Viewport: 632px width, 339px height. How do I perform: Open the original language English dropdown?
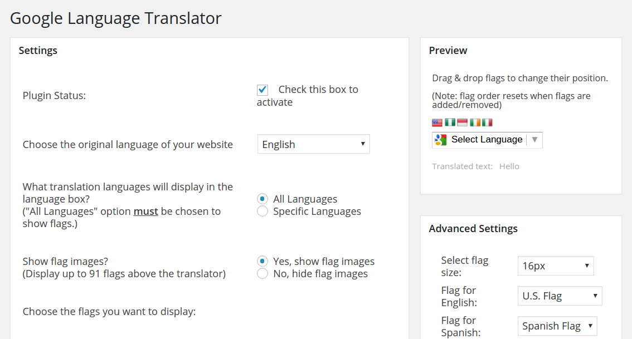[314, 144]
